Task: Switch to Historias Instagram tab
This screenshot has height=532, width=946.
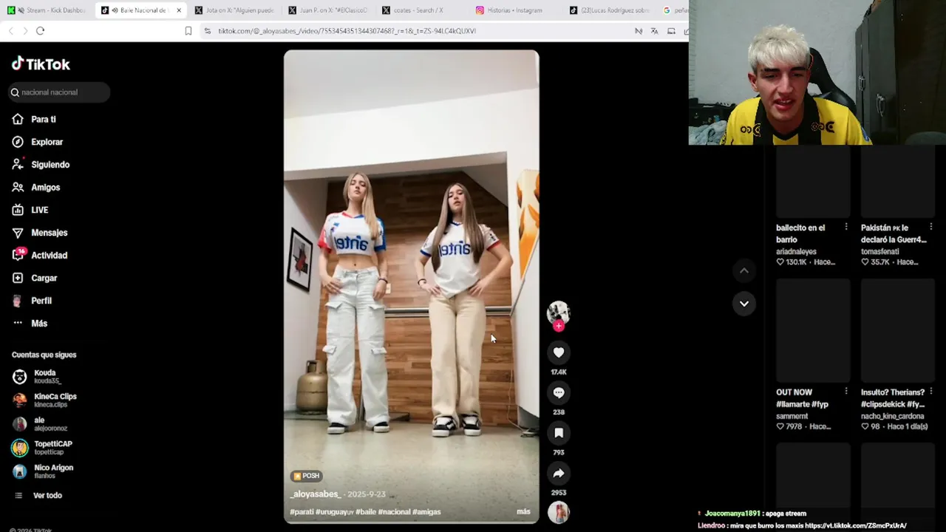Action: pos(516,10)
